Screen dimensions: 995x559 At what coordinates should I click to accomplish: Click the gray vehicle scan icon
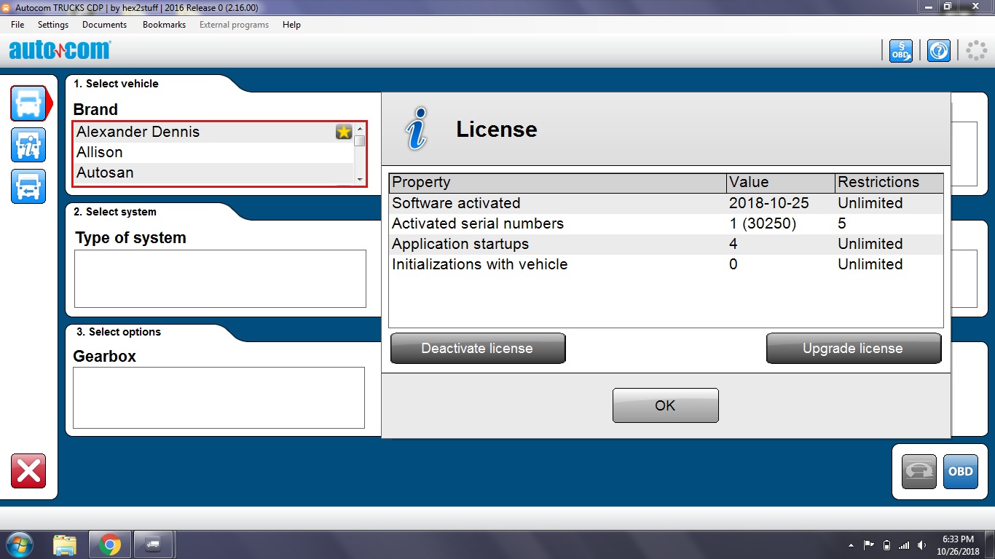pyautogui.click(x=919, y=472)
